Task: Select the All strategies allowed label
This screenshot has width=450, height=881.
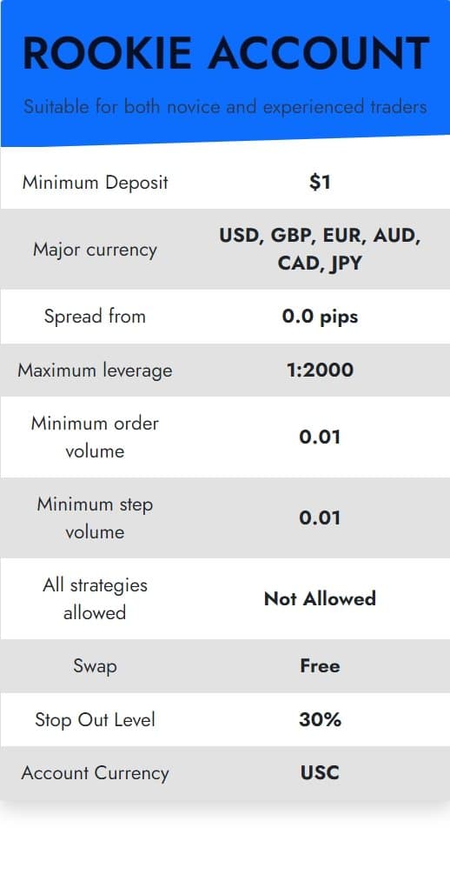Action: pos(95,598)
